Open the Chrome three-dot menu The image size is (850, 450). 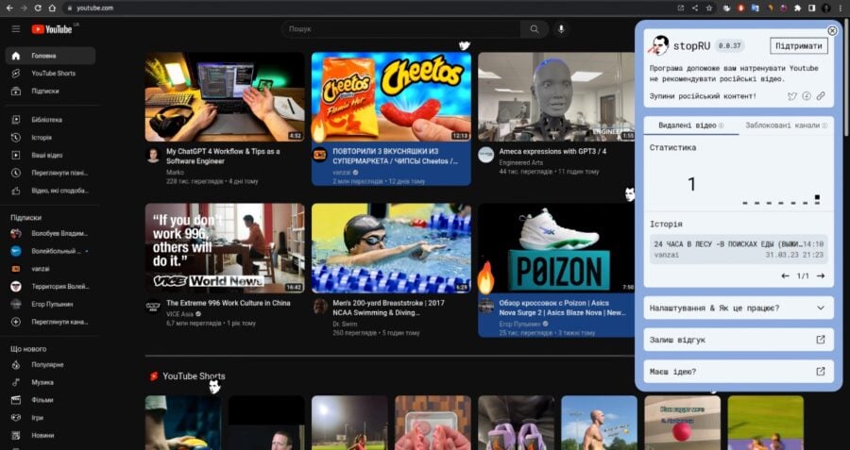[x=841, y=8]
